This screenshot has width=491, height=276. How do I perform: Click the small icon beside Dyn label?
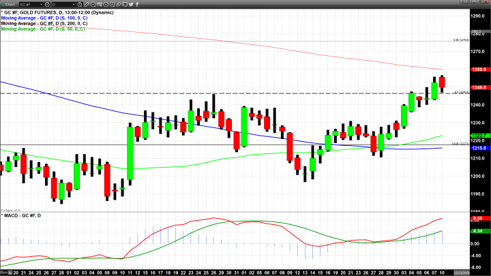click(x=10, y=273)
